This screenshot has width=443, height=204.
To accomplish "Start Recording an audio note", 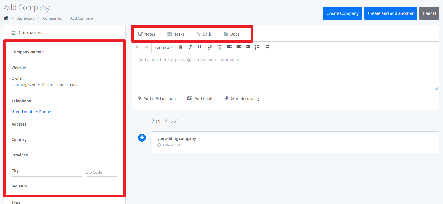I will pos(242,99).
